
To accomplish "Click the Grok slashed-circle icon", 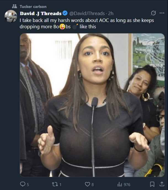I will (x=153, y=13).
